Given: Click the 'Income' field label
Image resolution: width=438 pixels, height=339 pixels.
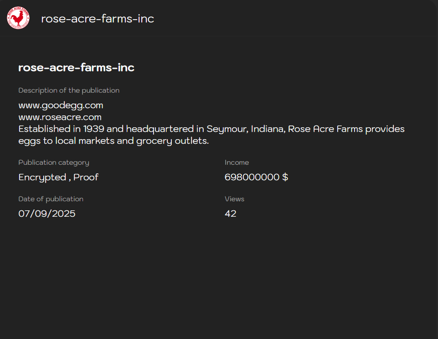Looking at the screenshot, I should 237,162.
